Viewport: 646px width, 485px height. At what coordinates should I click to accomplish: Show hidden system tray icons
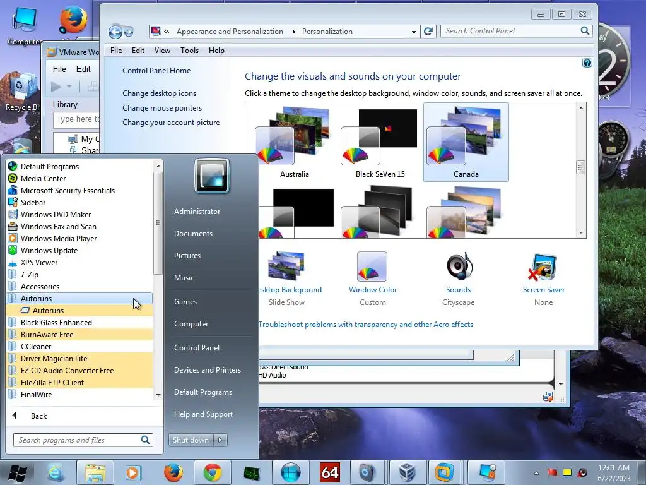click(x=536, y=473)
